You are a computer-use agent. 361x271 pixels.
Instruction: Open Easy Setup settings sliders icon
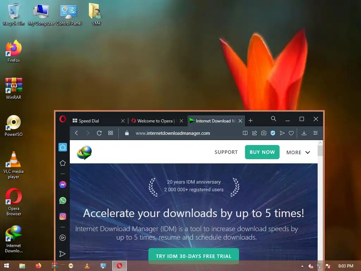click(316, 133)
